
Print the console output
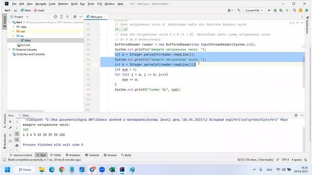coord(17,146)
